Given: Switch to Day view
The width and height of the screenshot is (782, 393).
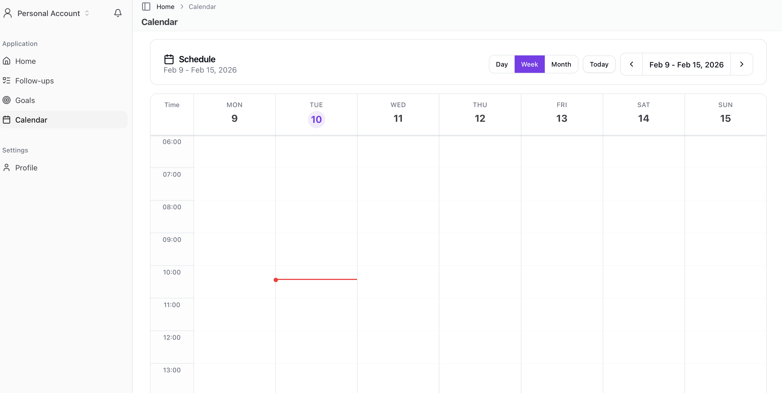Looking at the screenshot, I should pos(502,64).
